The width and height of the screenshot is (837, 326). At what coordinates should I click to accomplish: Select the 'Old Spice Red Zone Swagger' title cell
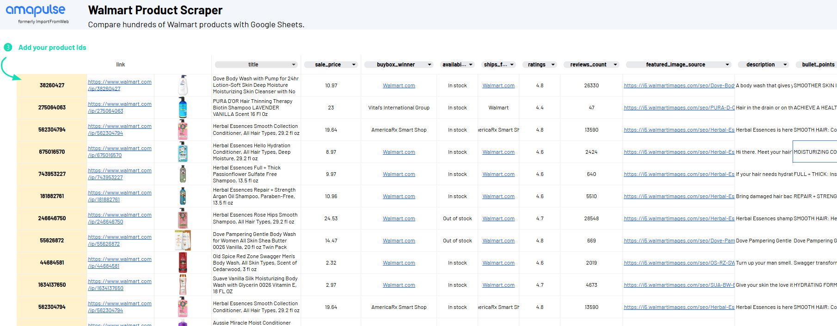pos(256,263)
